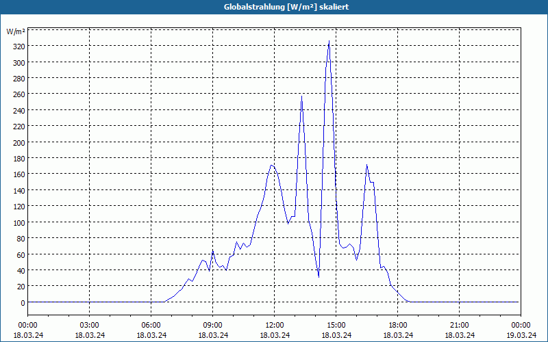Select the 12:00 time axis label

[x=275, y=326]
